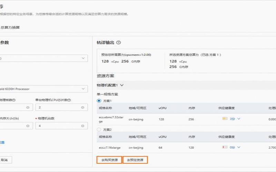
Task: Clear the 内存大小 field using its clear icon
Action: 27,126
